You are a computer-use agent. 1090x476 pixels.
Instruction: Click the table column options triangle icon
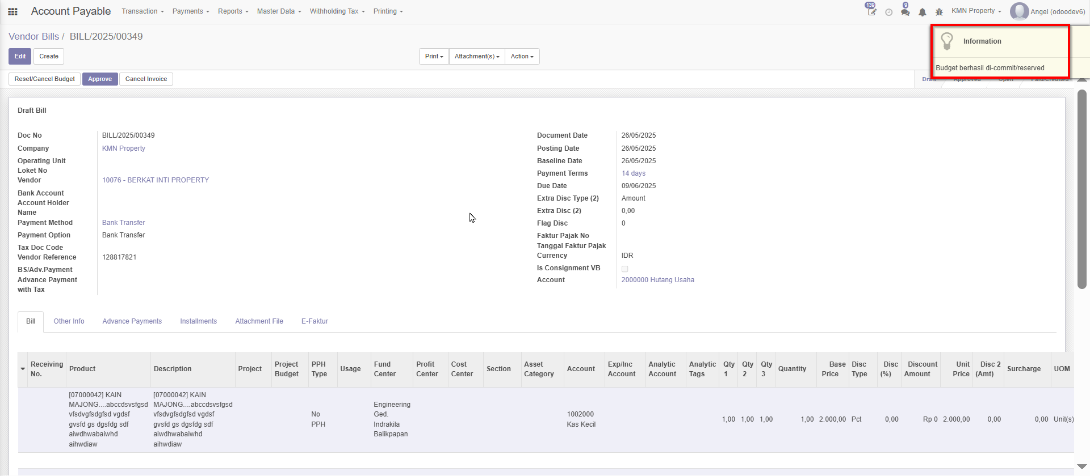(x=23, y=369)
